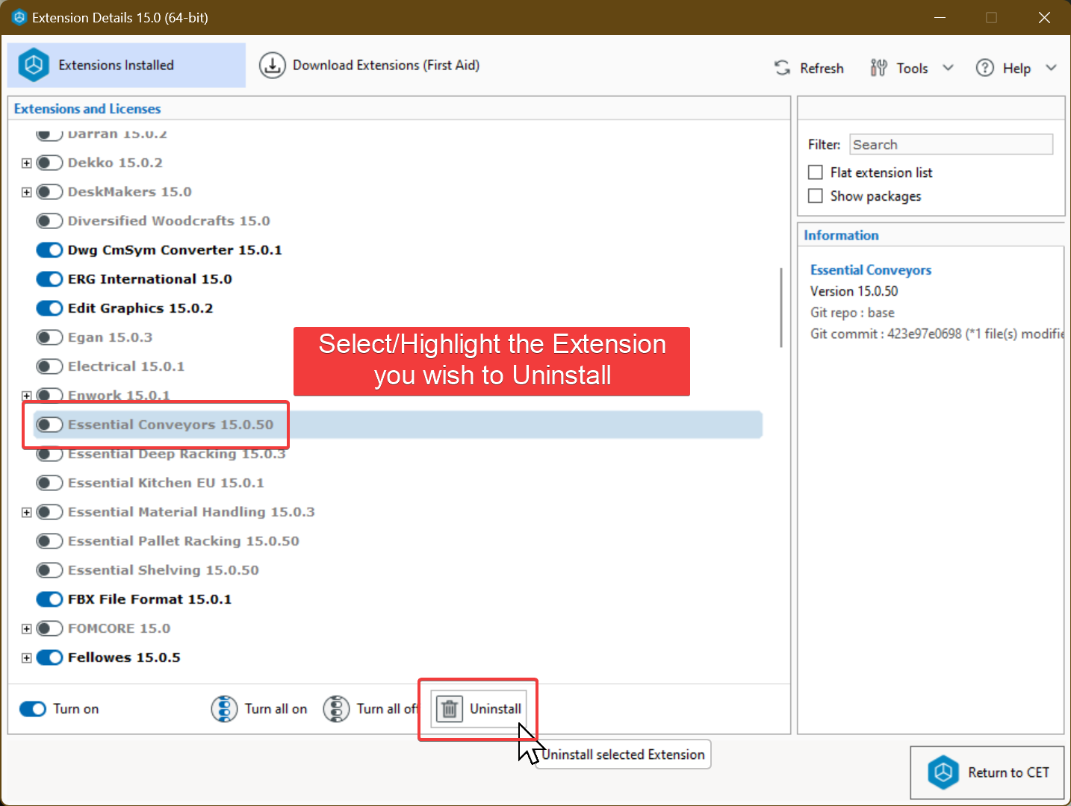Select Dwg CmSym Converter 15.0.1 name
The image size is (1071, 806).
pyautogui.click(x=175, y=250)
